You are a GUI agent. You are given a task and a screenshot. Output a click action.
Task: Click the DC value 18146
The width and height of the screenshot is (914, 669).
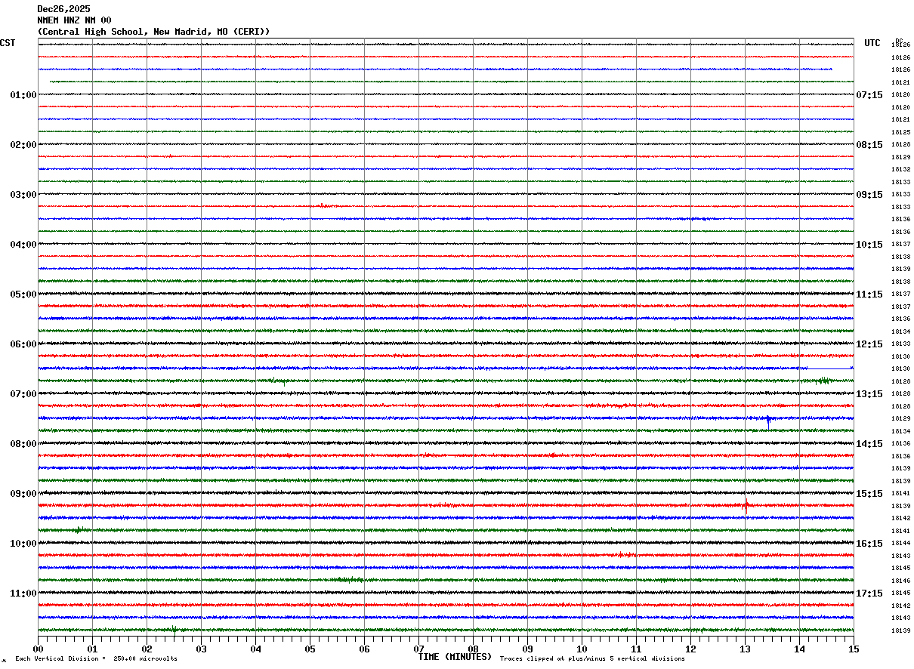(x=900, y=581)
